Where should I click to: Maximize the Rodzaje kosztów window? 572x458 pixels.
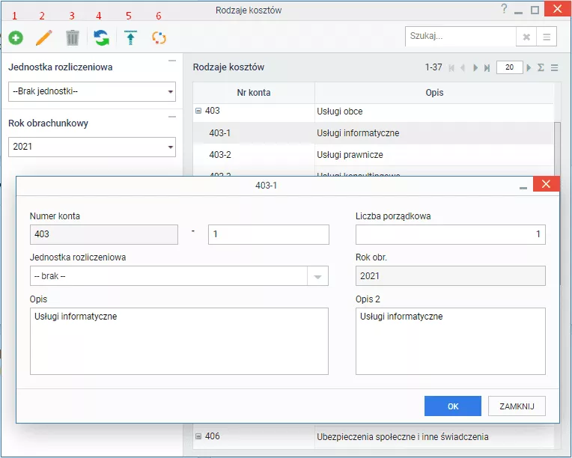click(535, 10)
